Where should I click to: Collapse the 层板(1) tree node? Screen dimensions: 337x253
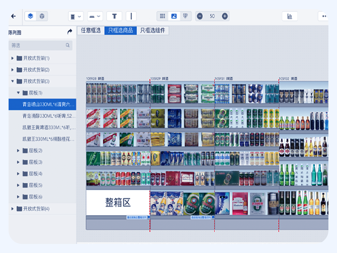pos(19,93)
